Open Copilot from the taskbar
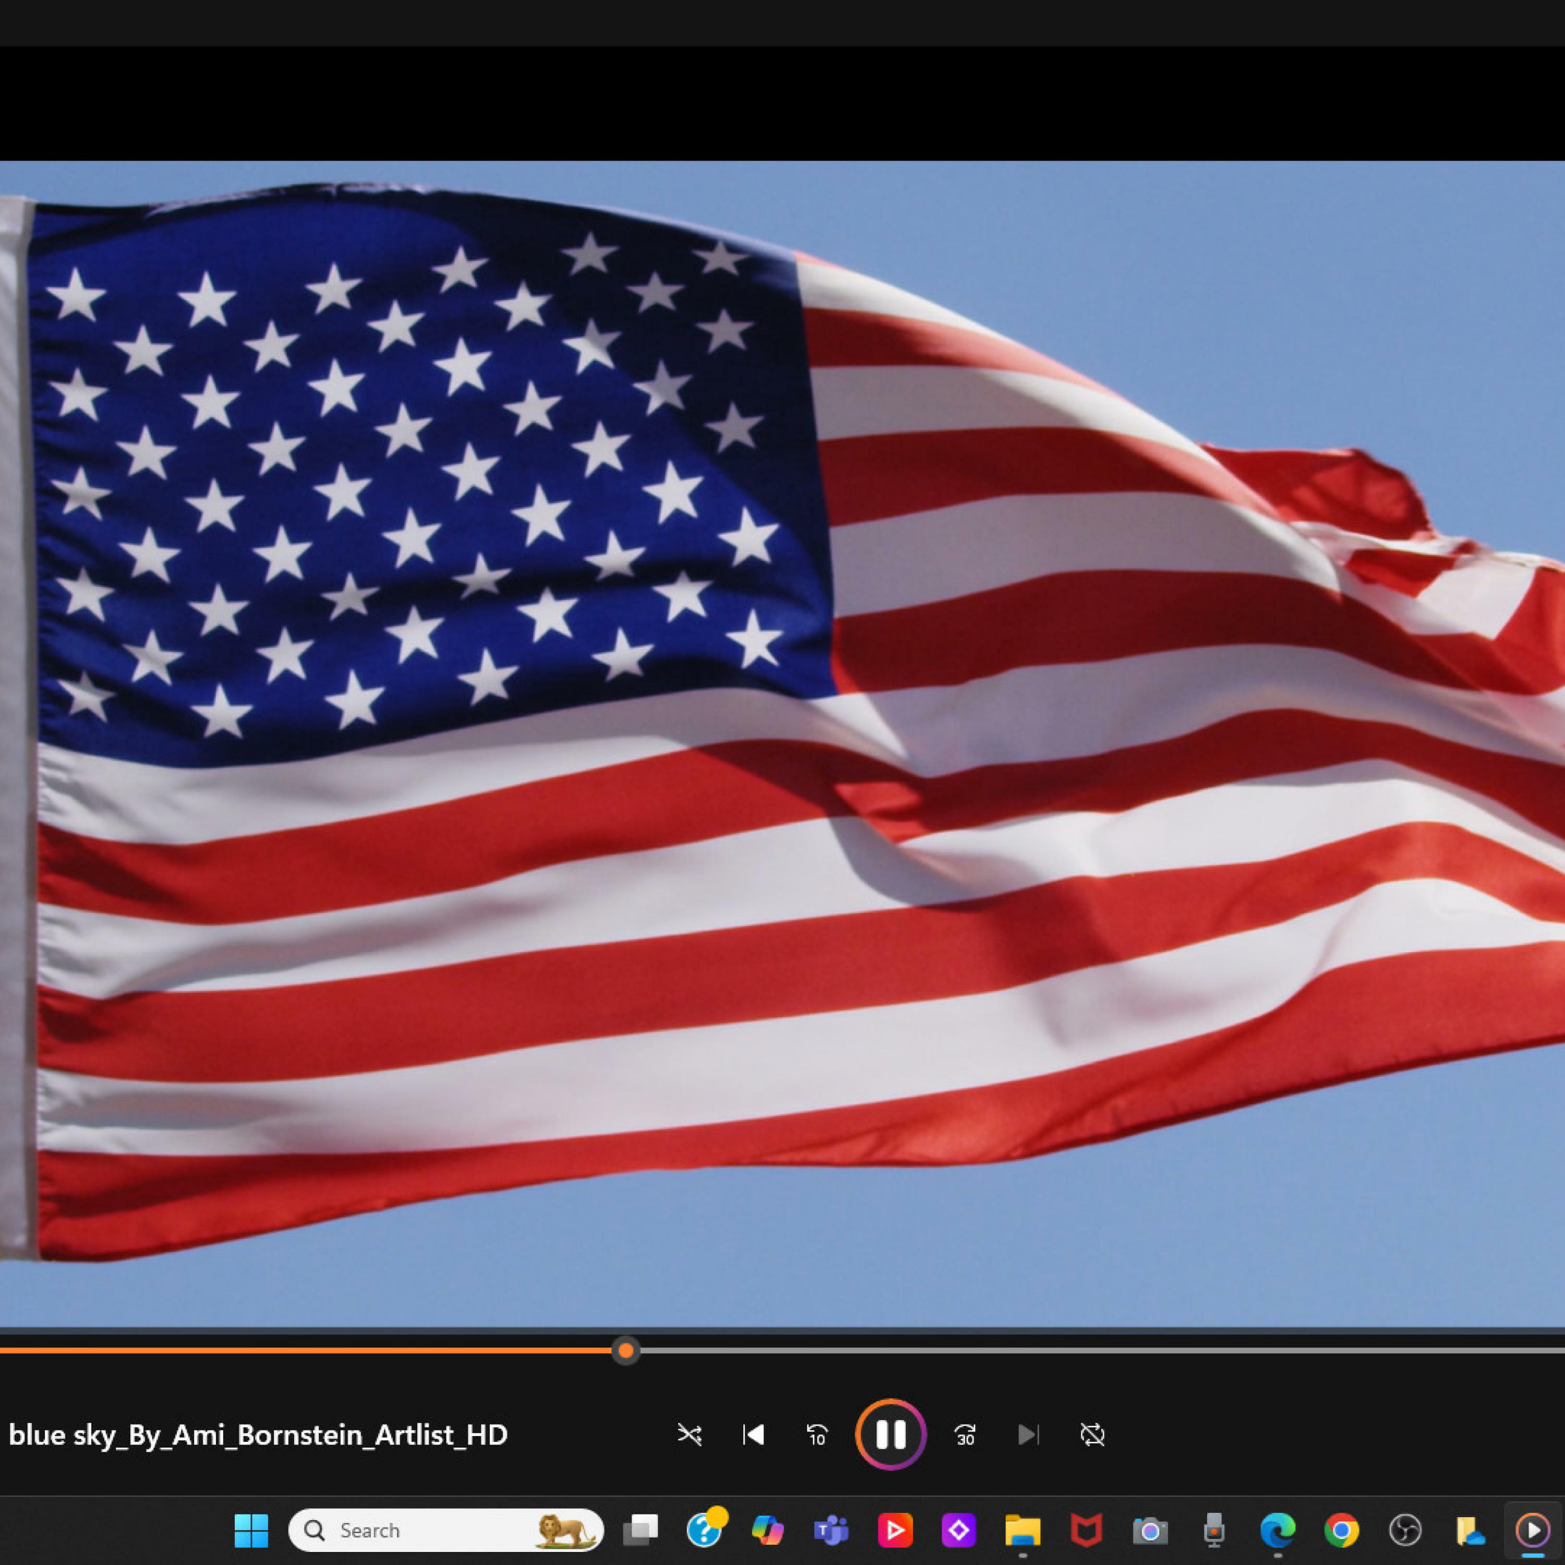The height and width of the screenshot is (1565, 1565). coord(767,1530)
